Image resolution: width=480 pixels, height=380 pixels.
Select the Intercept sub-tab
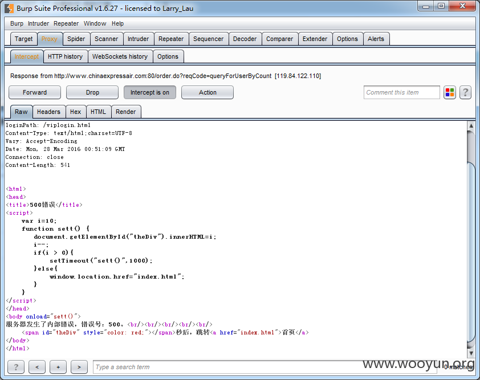coord(27,56)
